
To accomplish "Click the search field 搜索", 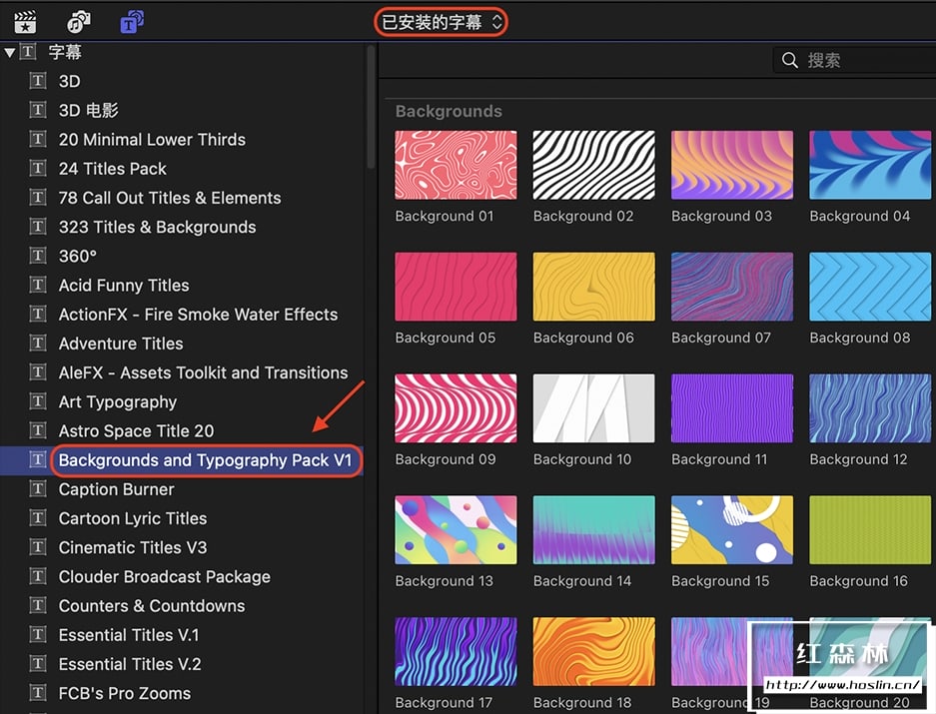I will 854,60.
